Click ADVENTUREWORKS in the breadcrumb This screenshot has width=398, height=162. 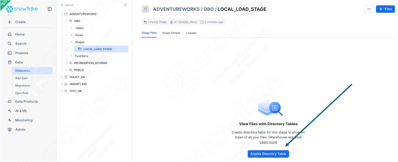click(x=176, y=9)
